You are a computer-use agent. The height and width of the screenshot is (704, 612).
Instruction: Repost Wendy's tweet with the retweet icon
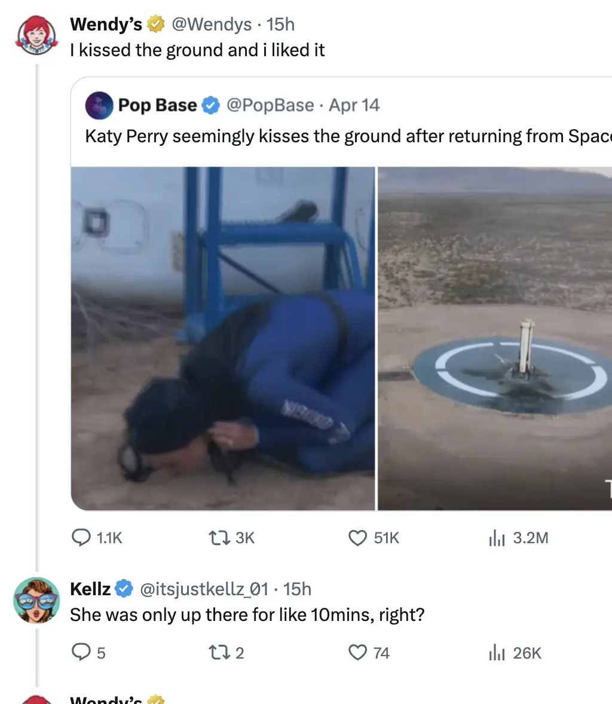pos(217,538)
